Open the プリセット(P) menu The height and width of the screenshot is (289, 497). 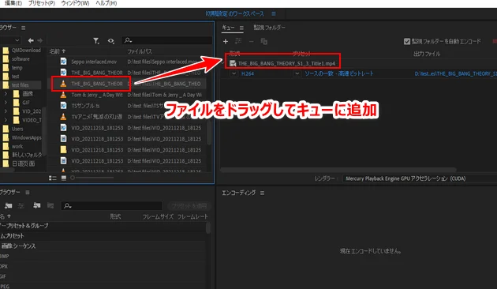[x=42, y=3]
